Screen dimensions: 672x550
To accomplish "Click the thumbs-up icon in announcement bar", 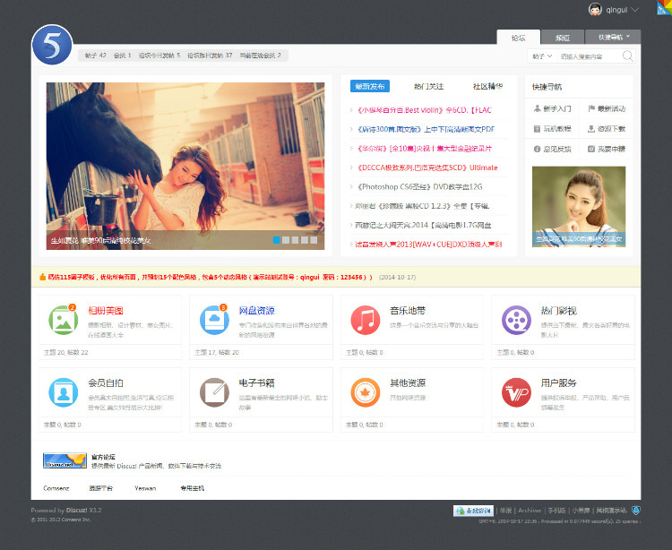I will click(x=42, y=277).
